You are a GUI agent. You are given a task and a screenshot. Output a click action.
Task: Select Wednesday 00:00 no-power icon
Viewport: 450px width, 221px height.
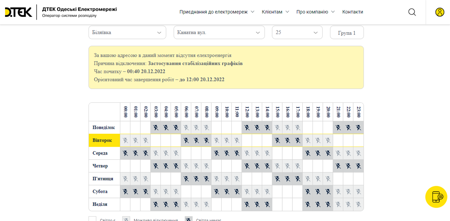(x=125, y=153)
